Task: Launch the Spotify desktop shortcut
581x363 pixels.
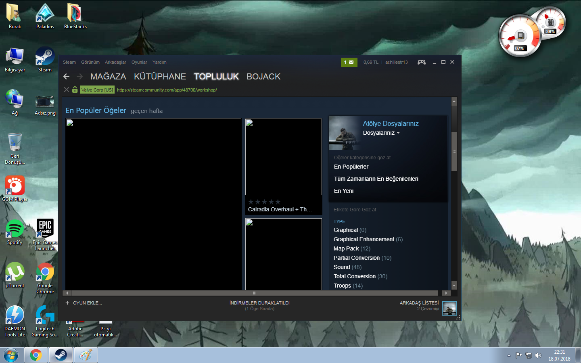Action: tap(15, 232)
